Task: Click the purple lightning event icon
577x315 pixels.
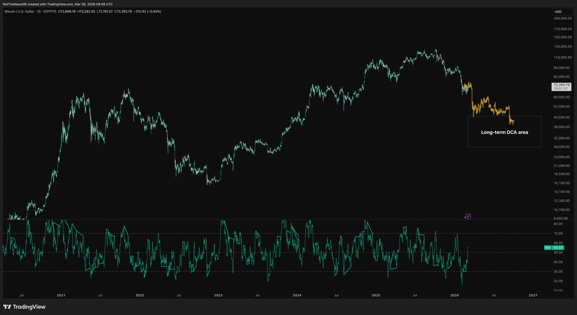Action: (x=468, y=217)
